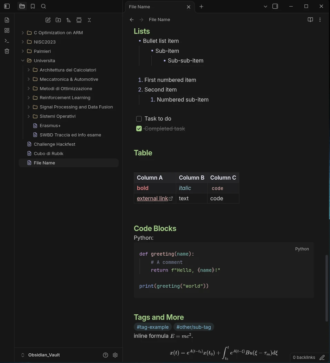Open trash icon in ribbon
This screenshot has width=330, height=363.
[7, 51]
